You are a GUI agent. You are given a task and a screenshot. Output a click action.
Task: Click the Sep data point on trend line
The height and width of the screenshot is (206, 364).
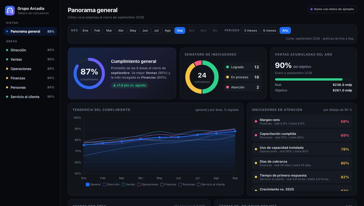pyautogui.click(x=235, y=131)
